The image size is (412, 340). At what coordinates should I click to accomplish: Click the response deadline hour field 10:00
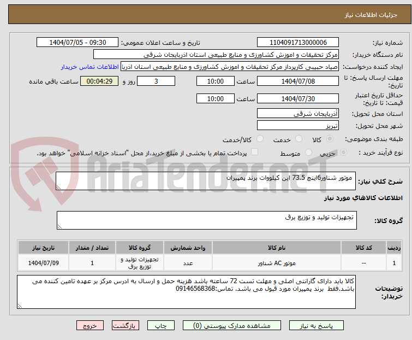215,81
